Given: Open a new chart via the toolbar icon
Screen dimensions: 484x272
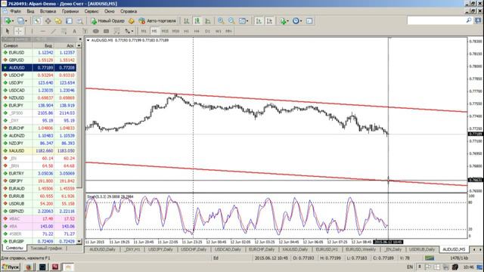Looking at the screenshot, I should [8, 20].
